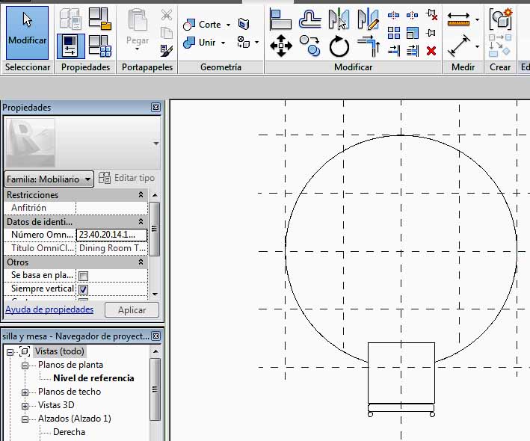Uncheck the 'Siempre vertical' checkbox
Viewport: 530px width, 441px height.
(84, 289)
